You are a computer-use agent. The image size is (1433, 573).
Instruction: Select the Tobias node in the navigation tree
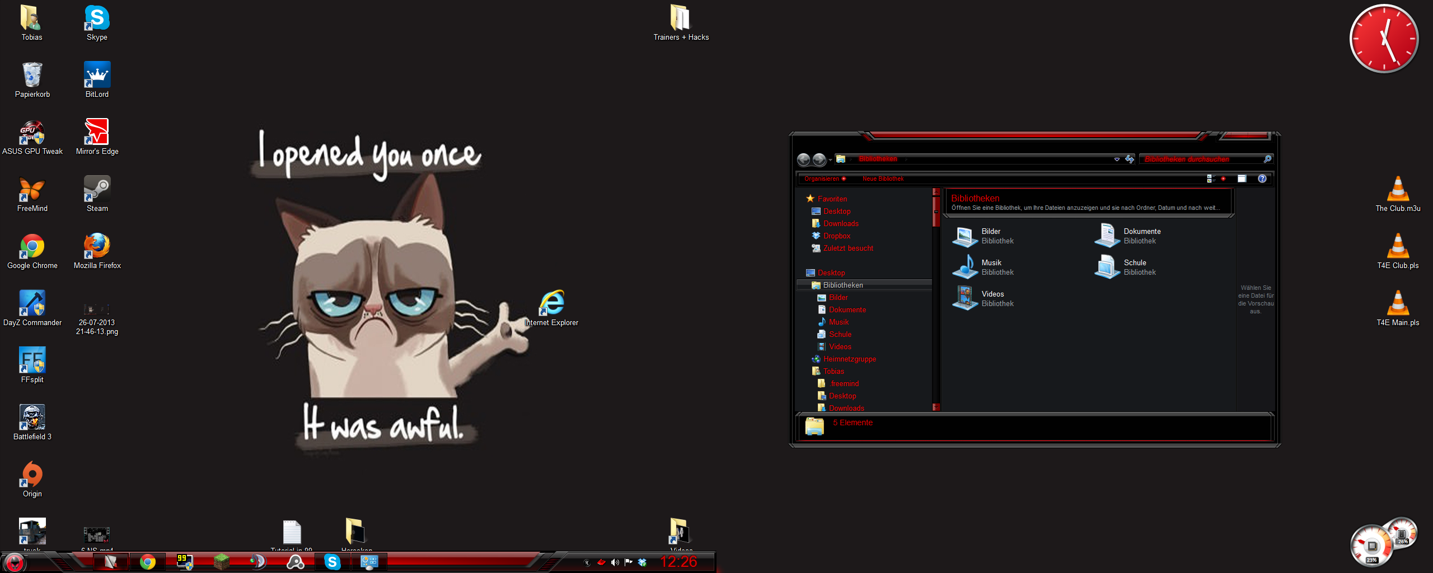point(828,371)
